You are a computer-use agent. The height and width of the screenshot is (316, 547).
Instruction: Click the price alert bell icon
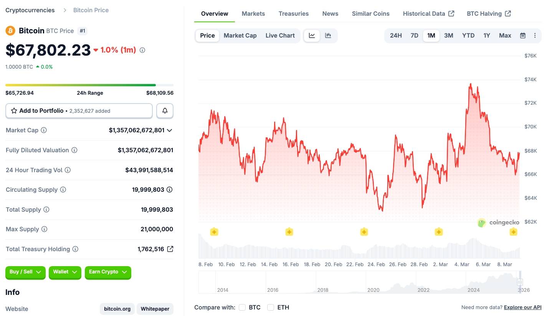click(165, 111)
